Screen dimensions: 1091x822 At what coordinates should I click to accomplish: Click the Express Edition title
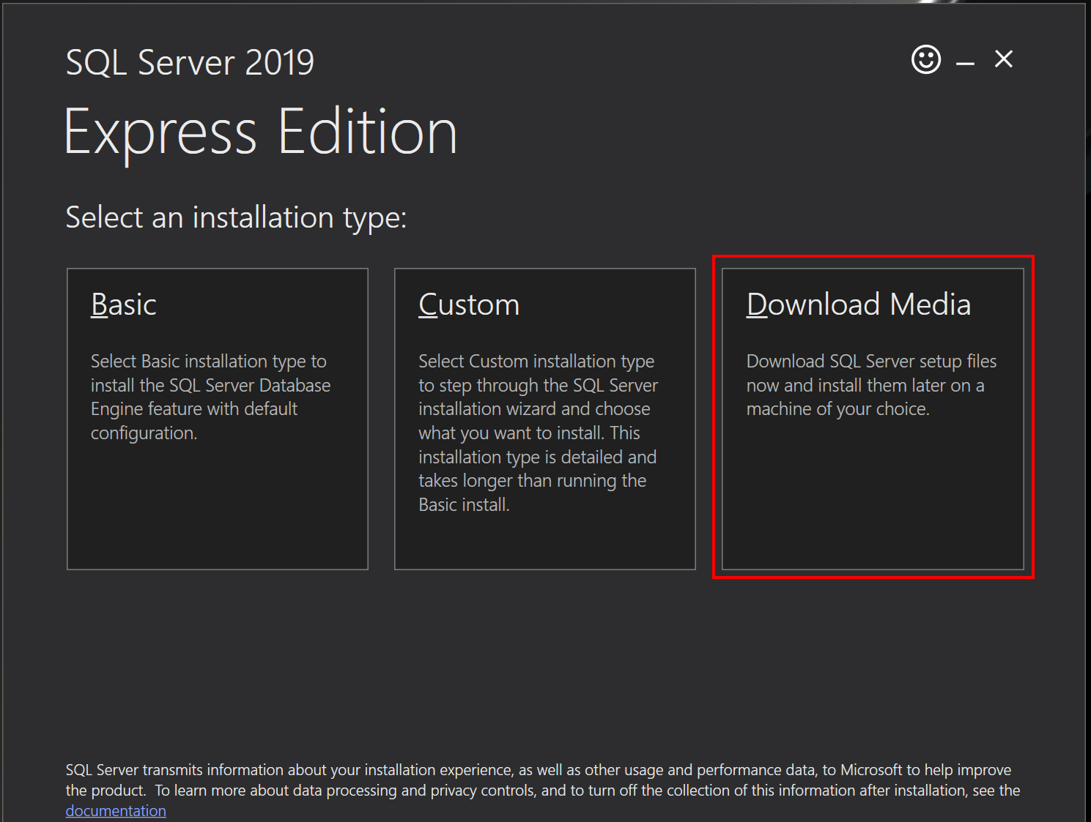tap(261, 132)
